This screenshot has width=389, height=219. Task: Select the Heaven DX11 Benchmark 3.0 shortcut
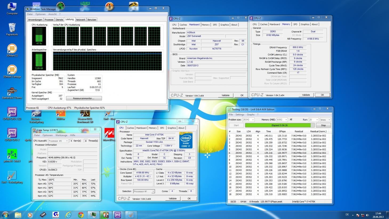85,117
